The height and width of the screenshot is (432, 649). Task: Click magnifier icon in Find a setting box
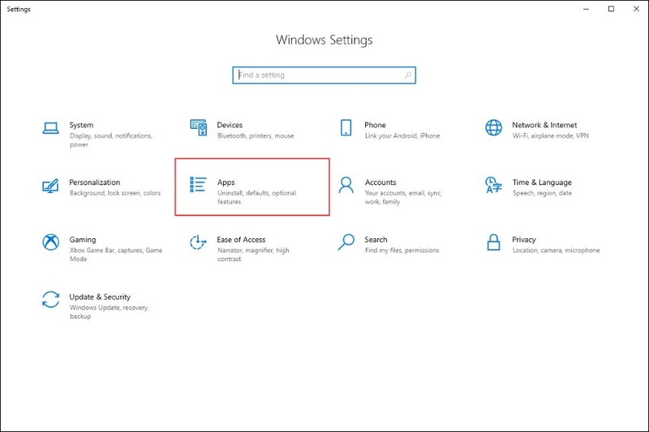coord(408,75)
